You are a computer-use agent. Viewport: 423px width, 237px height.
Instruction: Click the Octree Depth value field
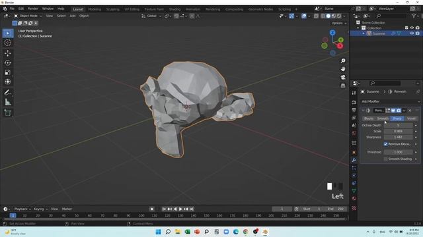click(398, 126)
